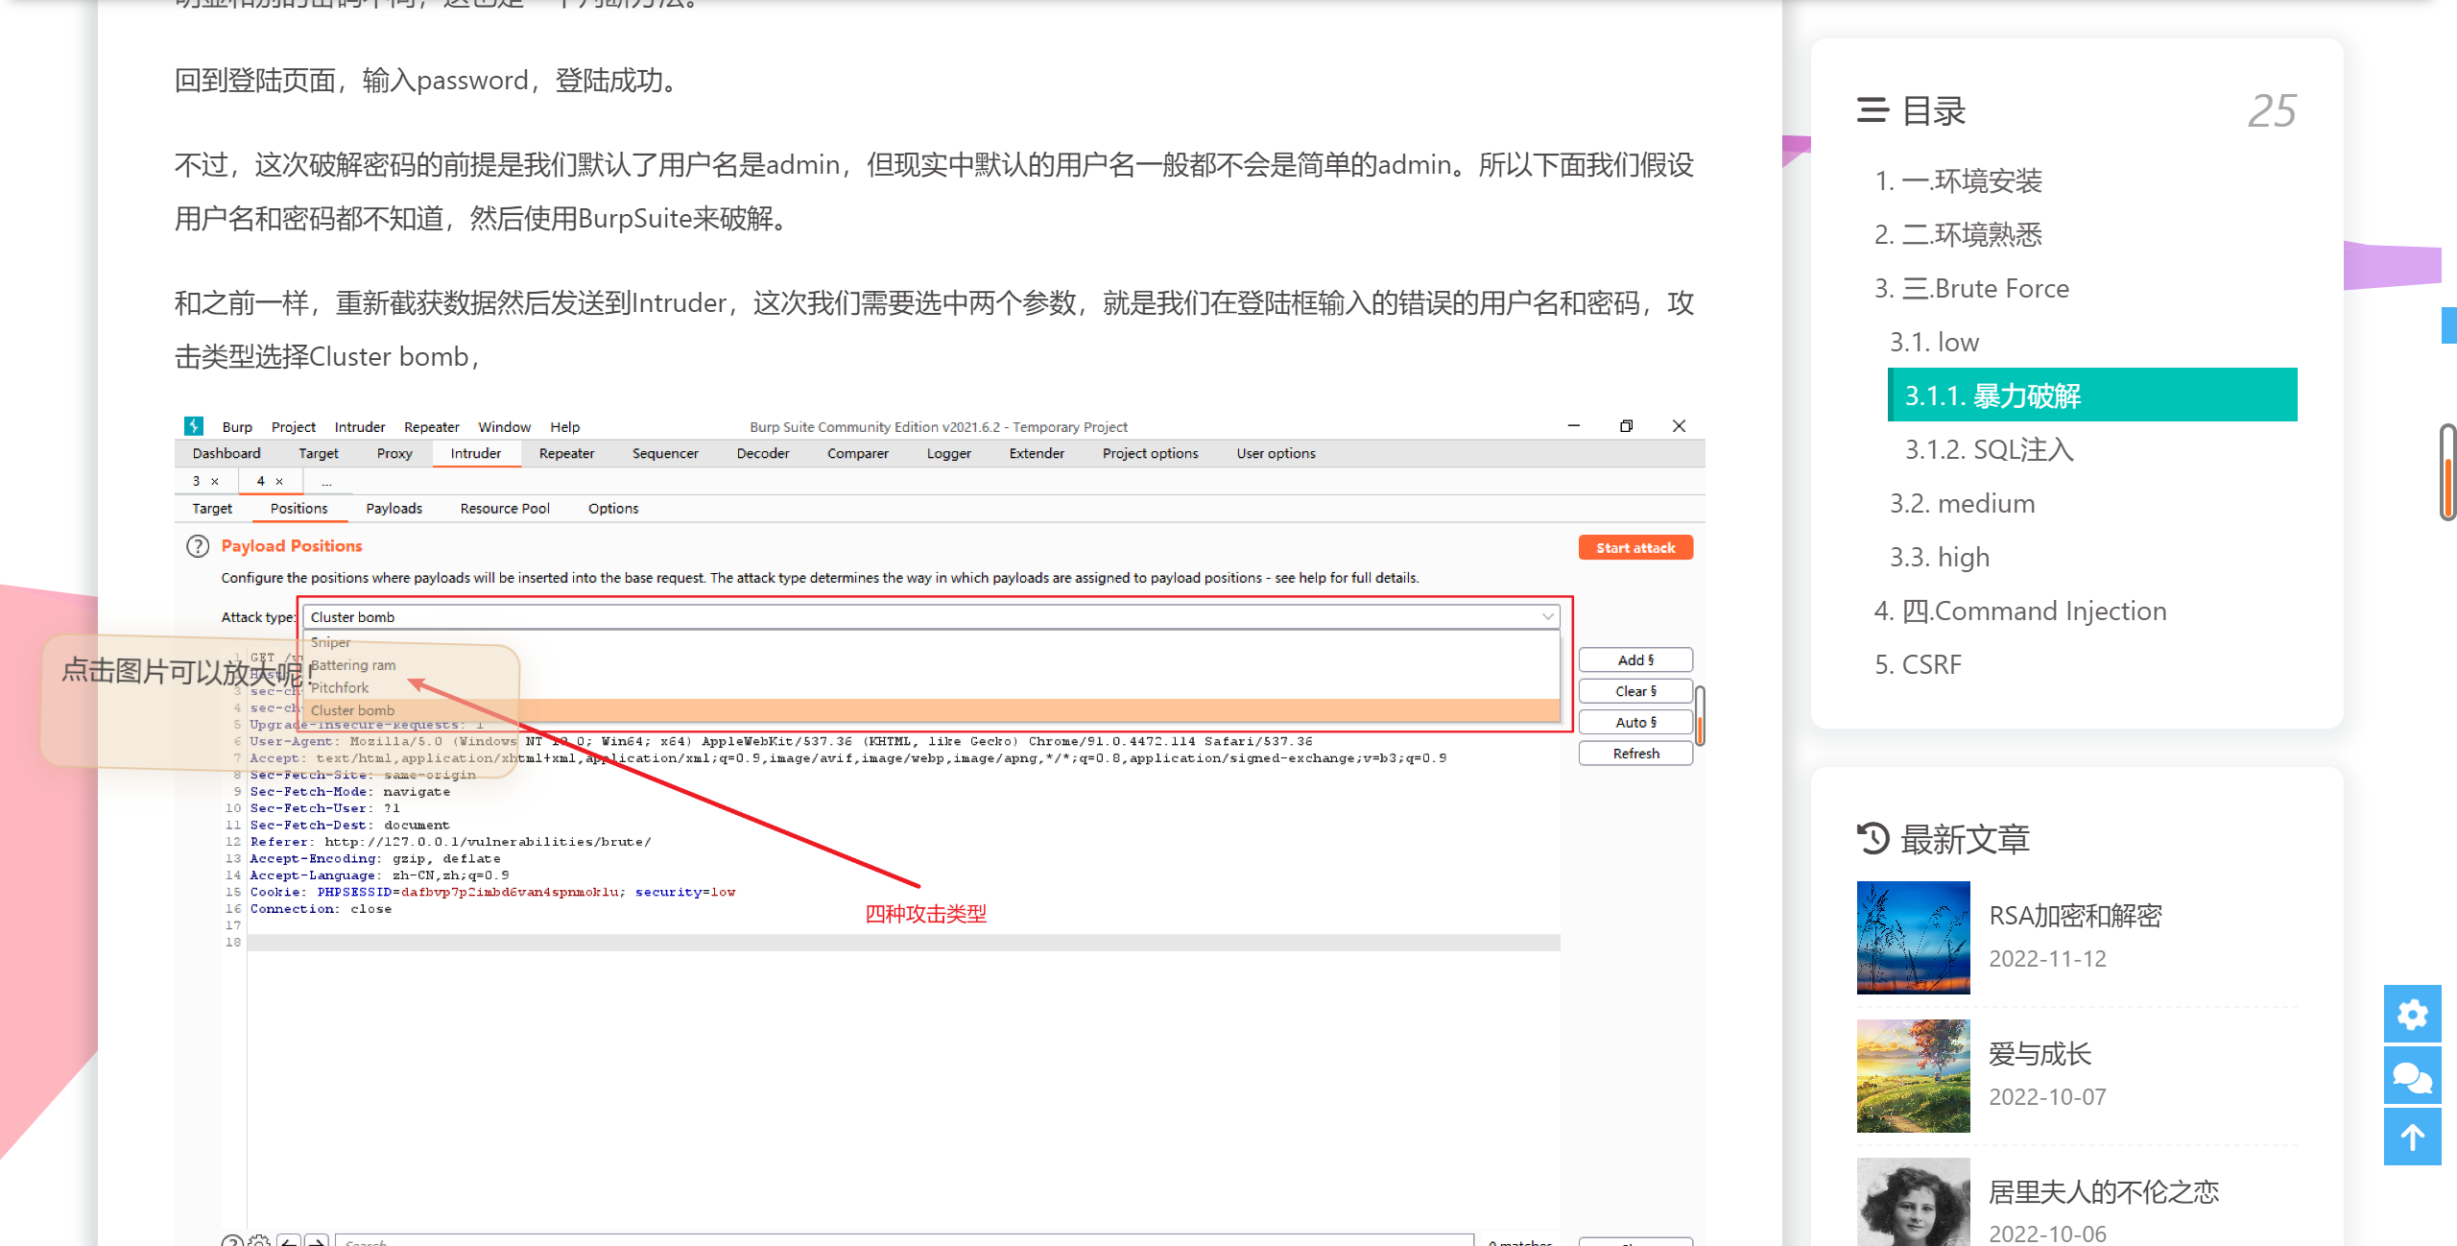Click the Clear § button
Viewport: 2457px width, 1246px height.
[1635, 691]
